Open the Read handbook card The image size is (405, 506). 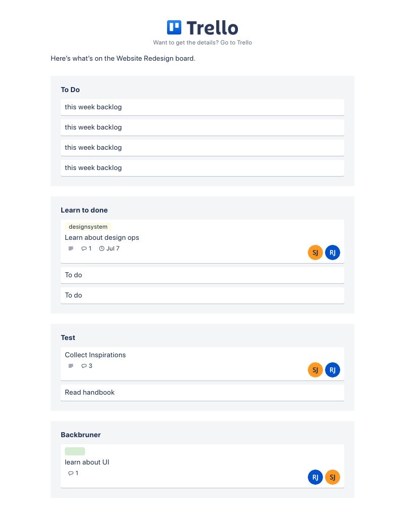90,392
